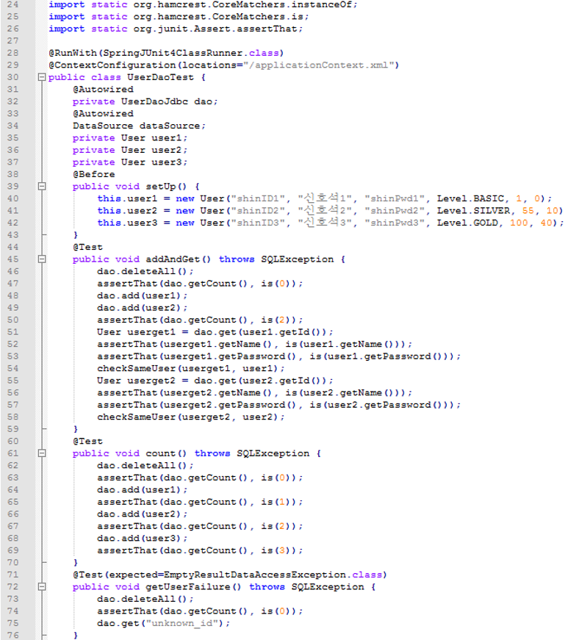Click 'is(3)' on line 69
This screenshot has height=640, width=565.
pos(276,550)
